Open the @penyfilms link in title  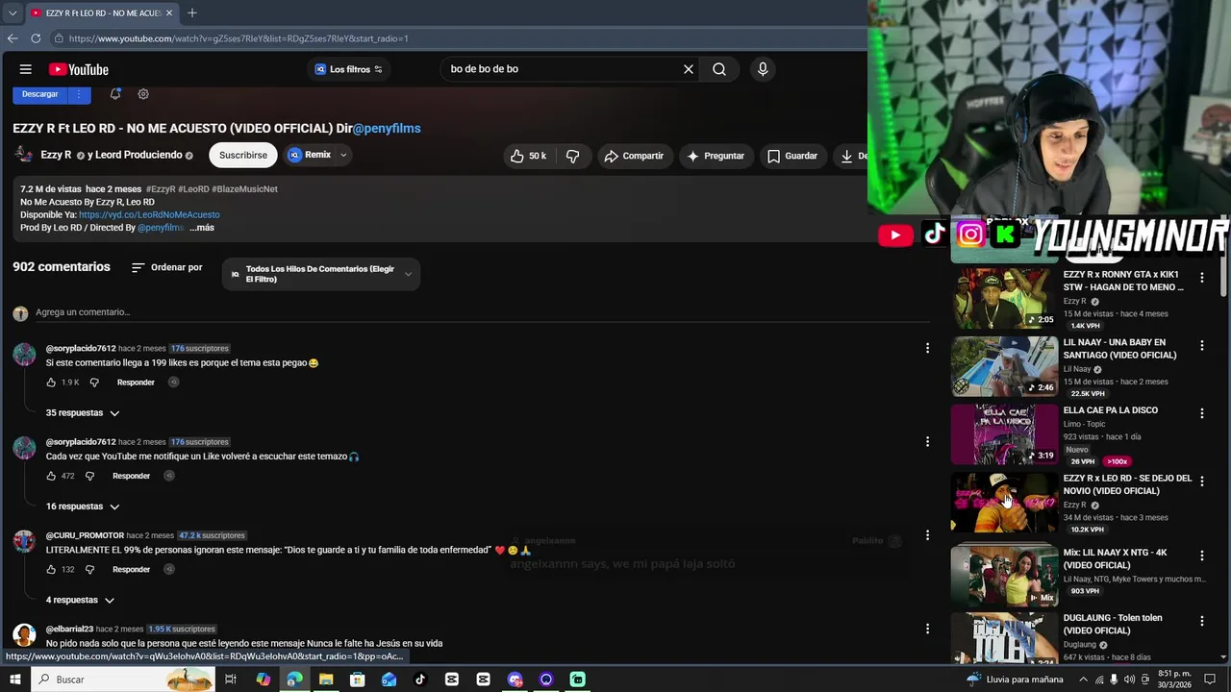tap(387, 128)
